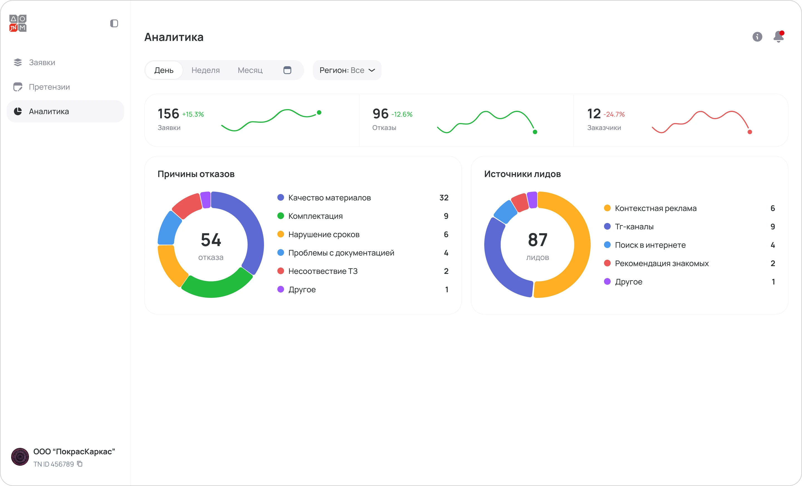Click the red Заказчики sparkline end point
802x486 pixels.
(750, 132)
